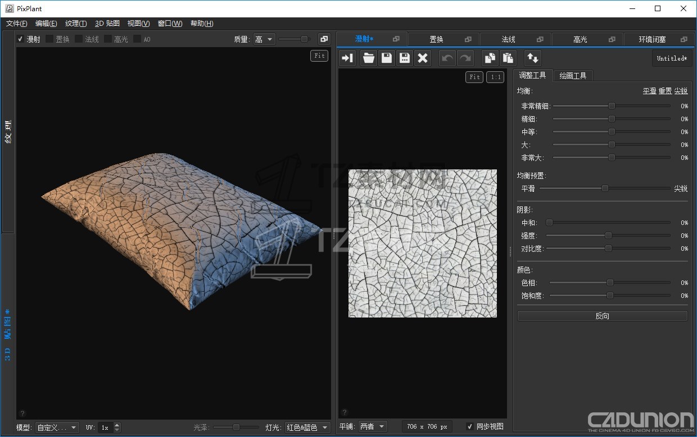This screenshot has height=437, width=697.
Task: Open the 质量 quality dropdown
Action: coord(264,39)
